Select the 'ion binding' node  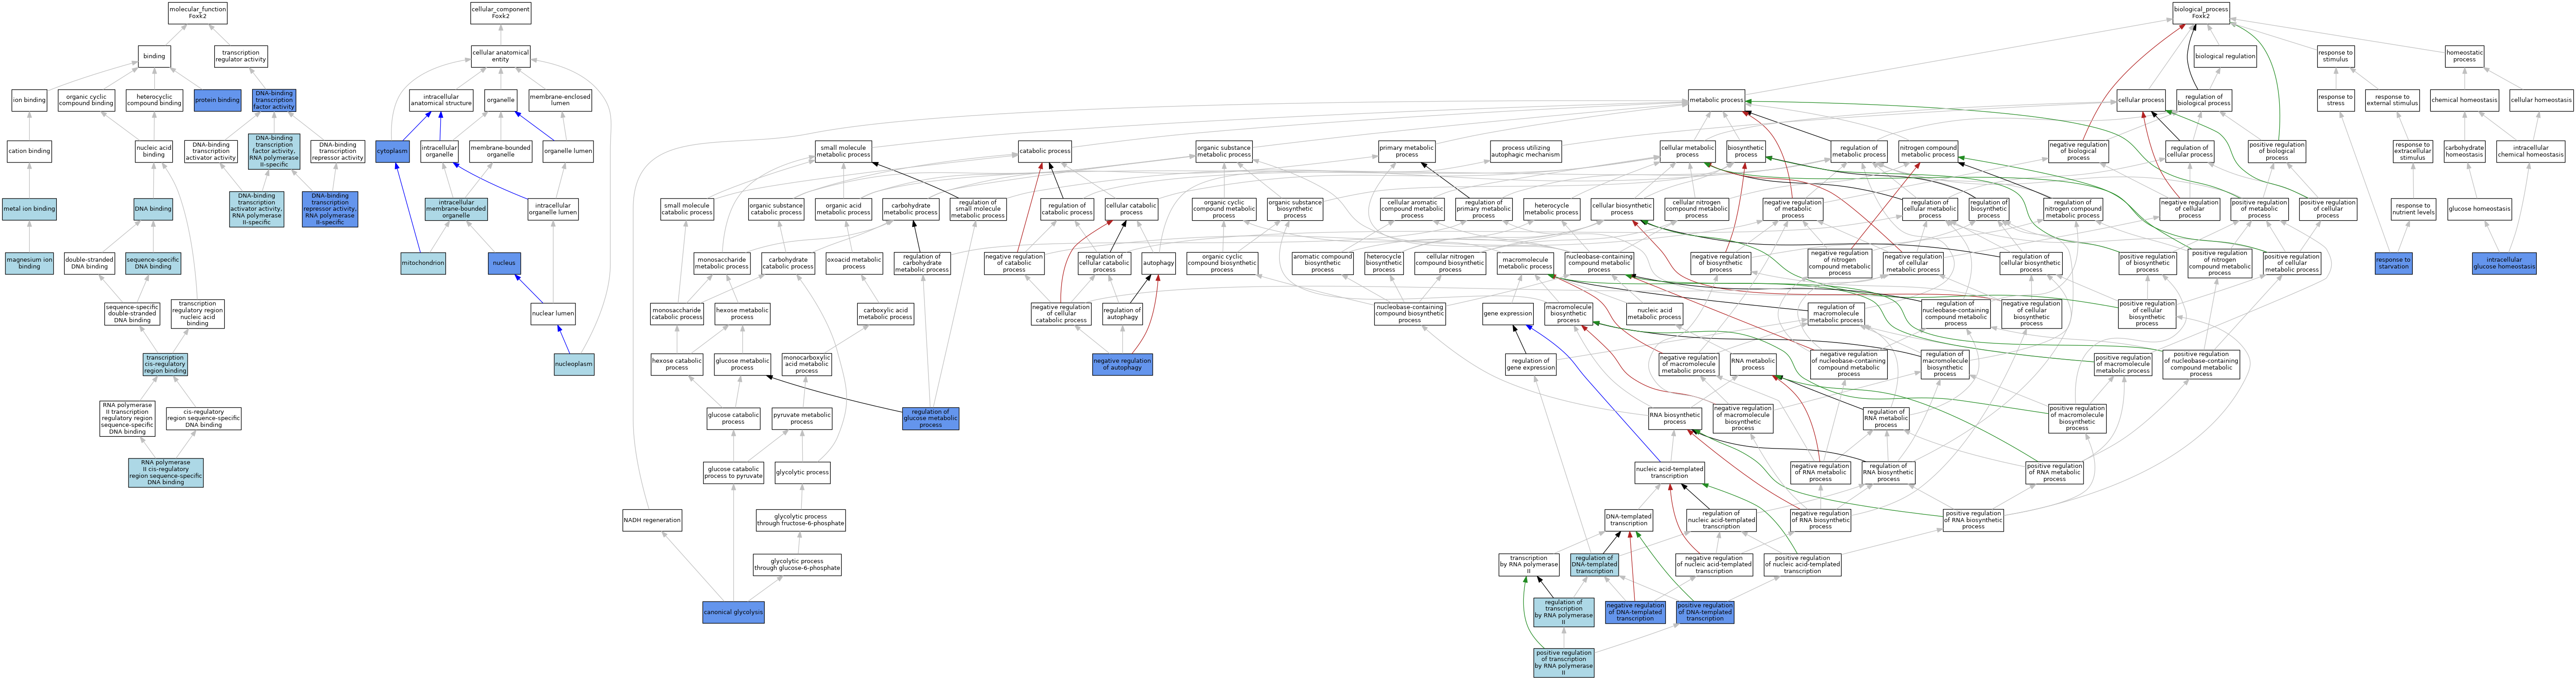click(29, 100)
